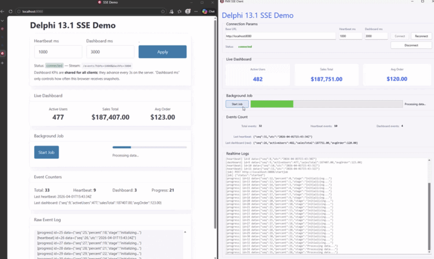The image size is (434, 259).
Task: Click green 'connected' status in FMX client
Action: 245,47
